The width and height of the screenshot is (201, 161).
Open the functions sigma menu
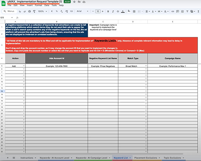tap(198, 11)
